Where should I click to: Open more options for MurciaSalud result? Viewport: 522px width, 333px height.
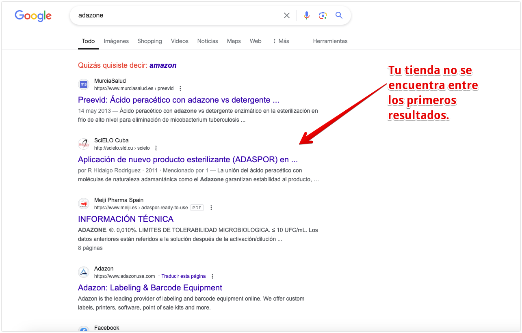pos(180,88)
